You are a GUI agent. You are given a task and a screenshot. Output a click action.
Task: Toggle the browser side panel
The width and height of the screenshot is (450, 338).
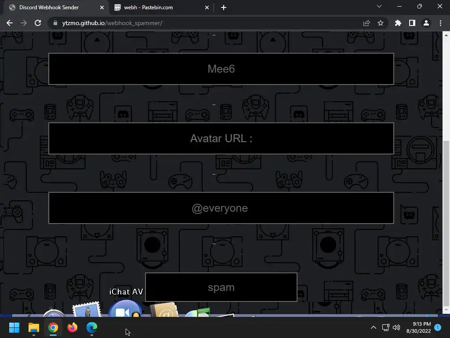click(412, 23)
